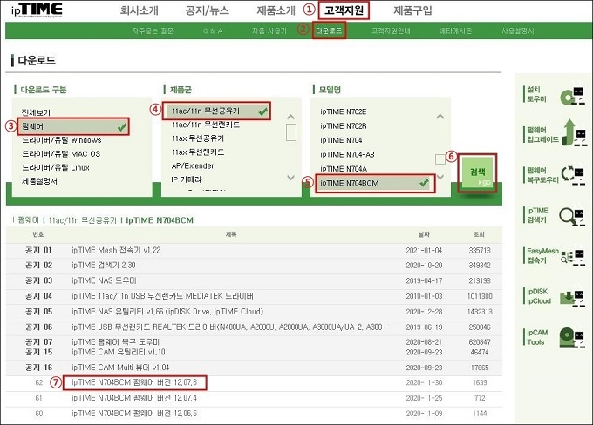593x425 pixels.
Task: Open the EasyMesh 접속기 sidebar icon
Action: click(573, 257)
